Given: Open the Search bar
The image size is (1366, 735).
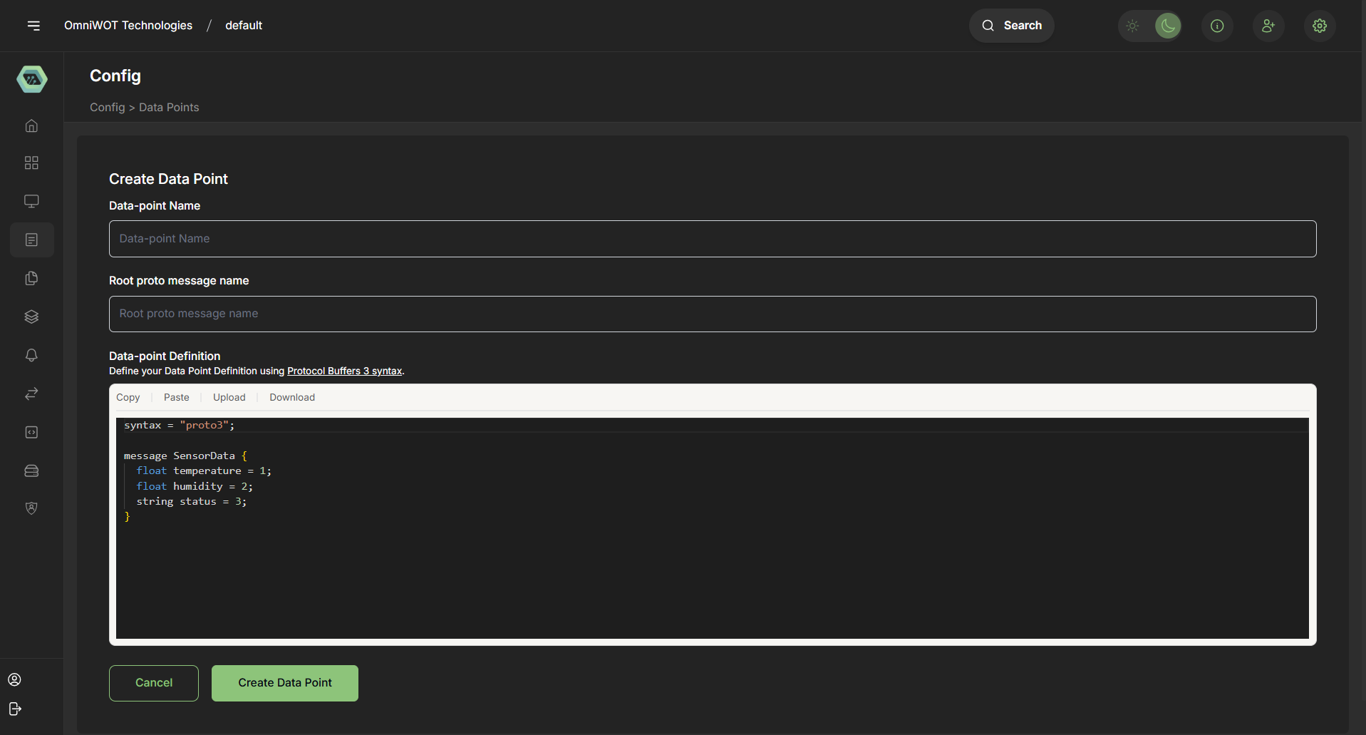Looking at the screenshot, I should point(1011,25).
